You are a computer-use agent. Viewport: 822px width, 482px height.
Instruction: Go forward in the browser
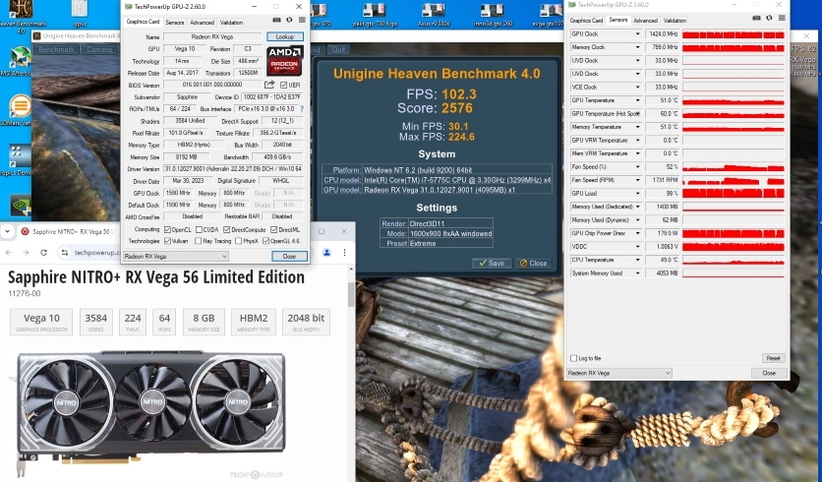pos(27,252)
